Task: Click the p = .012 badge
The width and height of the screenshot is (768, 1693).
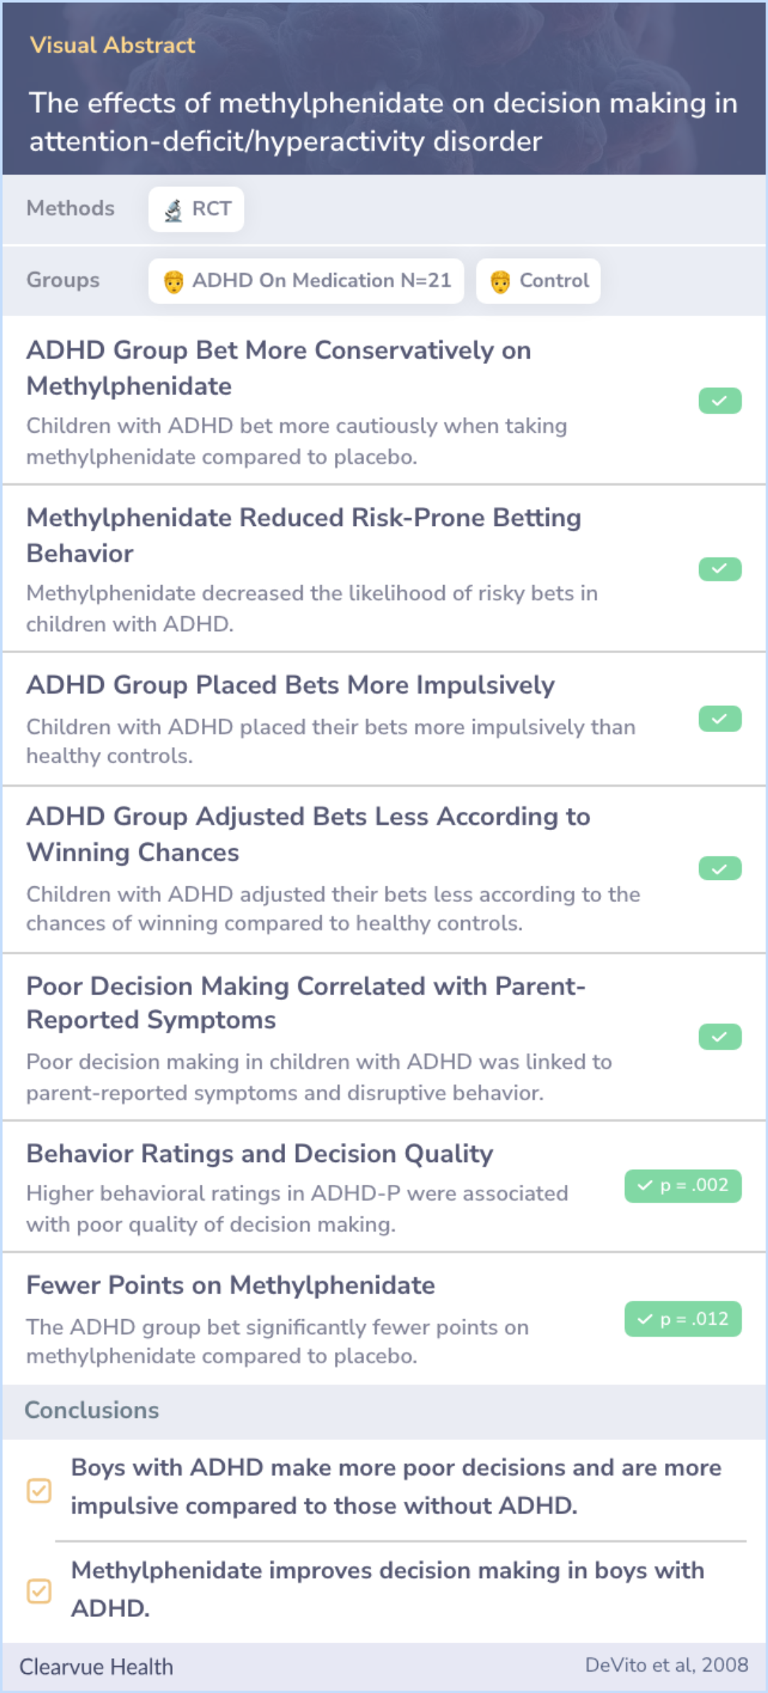Action: point(683,1319)
